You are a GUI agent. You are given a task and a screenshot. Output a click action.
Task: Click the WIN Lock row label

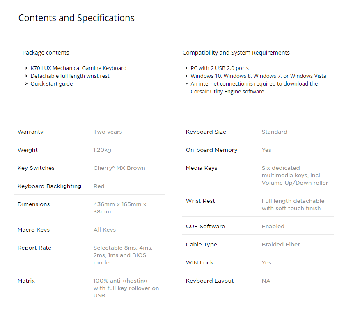tap(199, 263)
